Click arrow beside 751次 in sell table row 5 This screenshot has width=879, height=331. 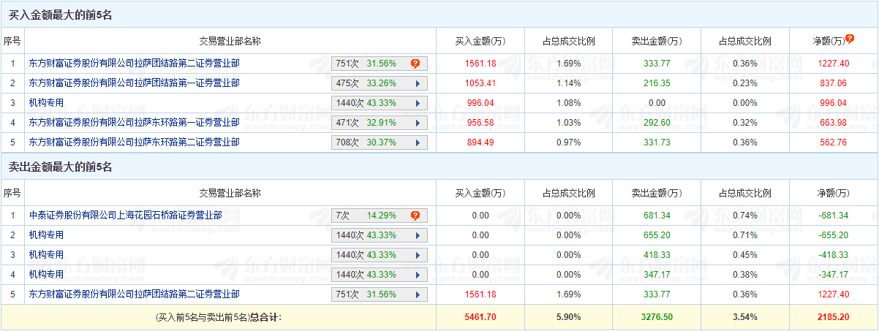418,294
